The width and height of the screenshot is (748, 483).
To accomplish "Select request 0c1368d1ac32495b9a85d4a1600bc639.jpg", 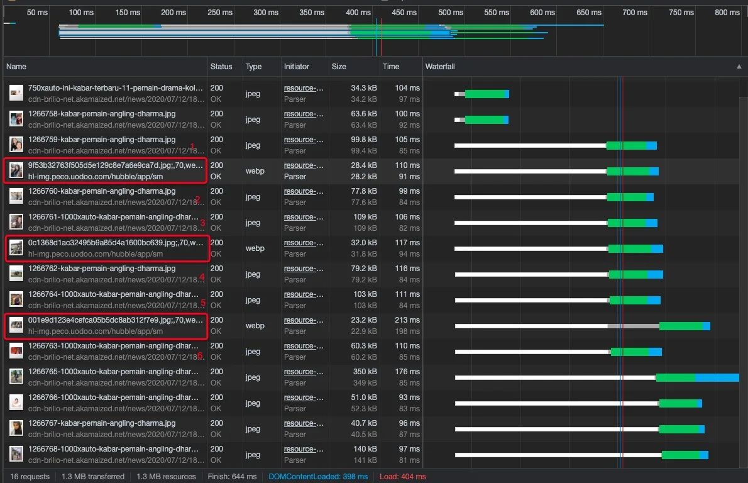I will 115,243.
